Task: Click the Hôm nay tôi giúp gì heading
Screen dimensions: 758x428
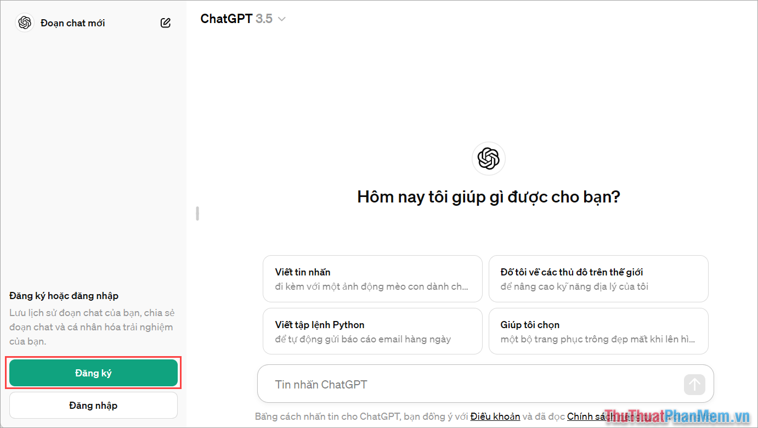Action: pos(489,196)
